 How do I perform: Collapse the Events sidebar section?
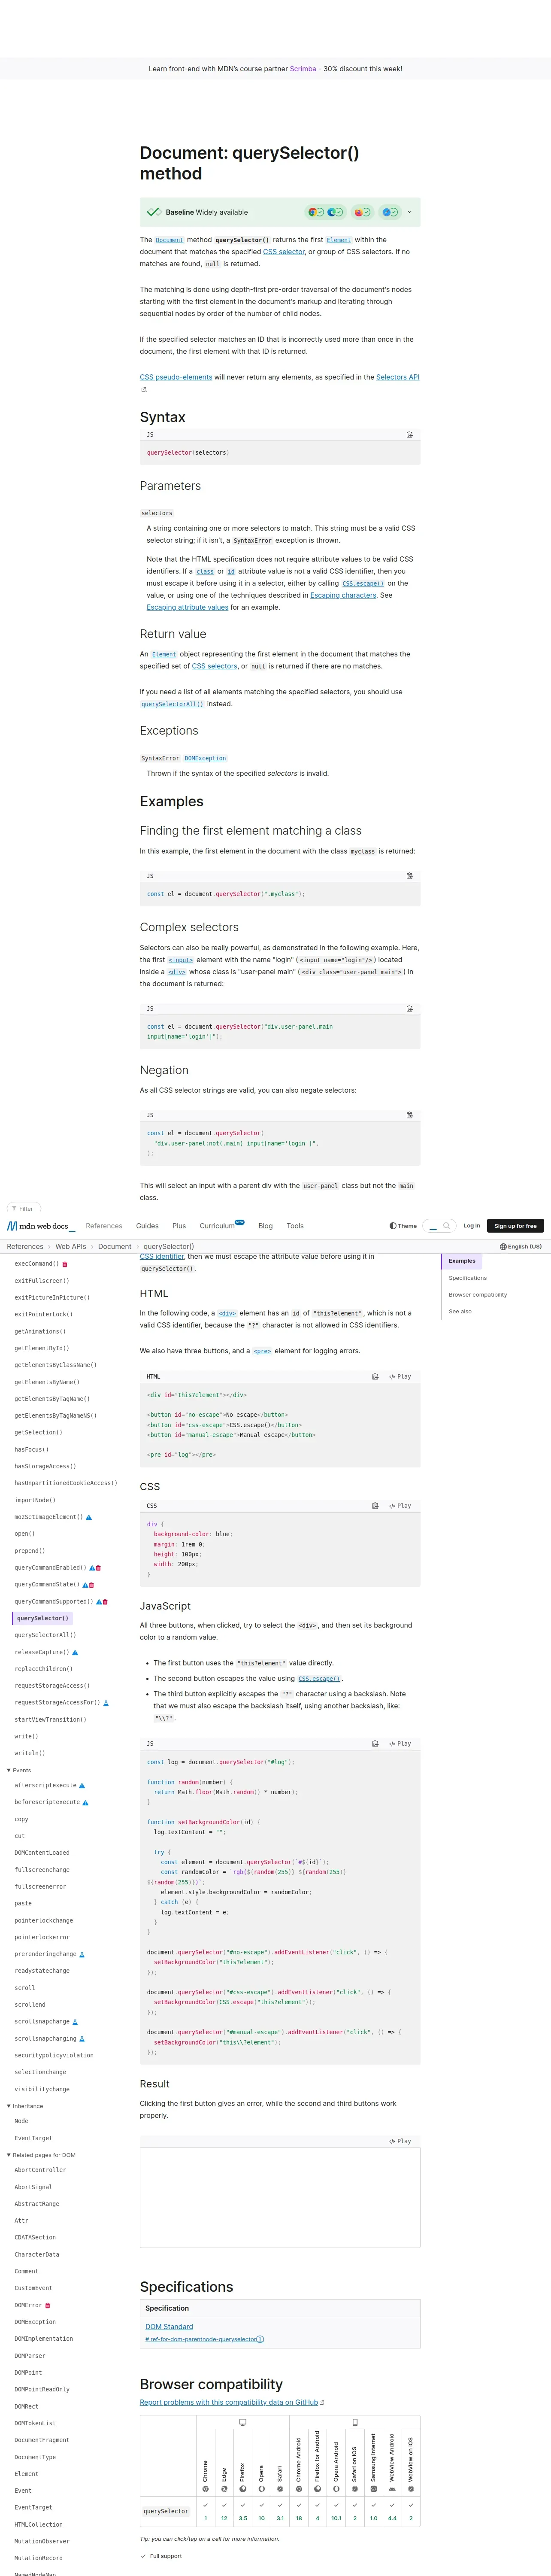[9, 1771]
